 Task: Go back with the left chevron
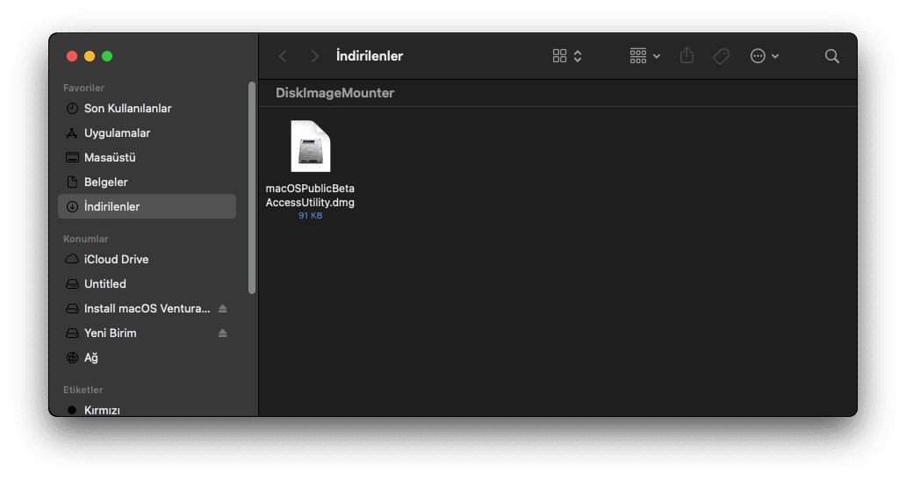(x=283, y=56)
